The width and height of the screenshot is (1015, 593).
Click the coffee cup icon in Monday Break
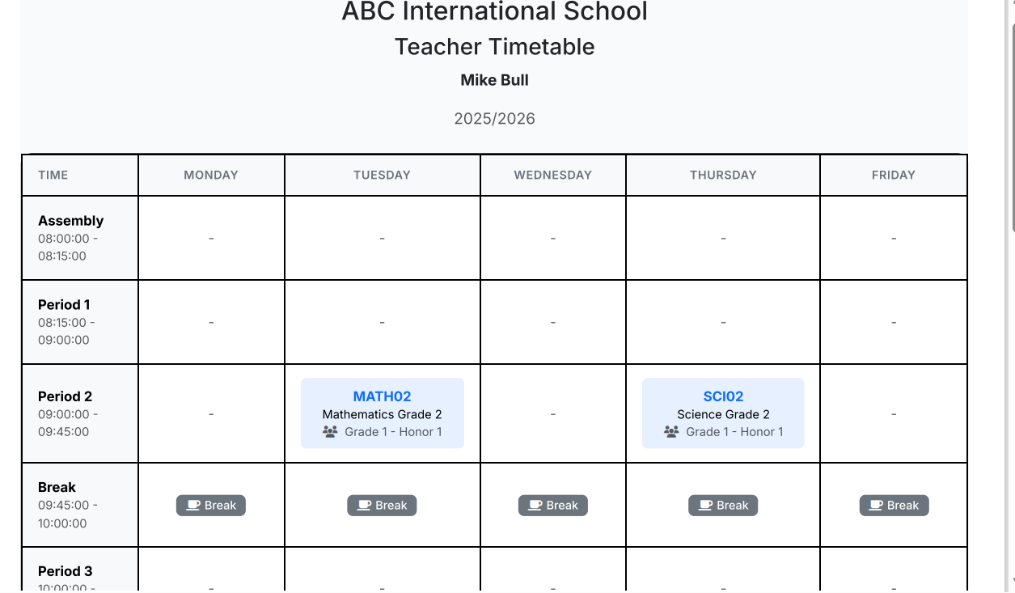193,506
